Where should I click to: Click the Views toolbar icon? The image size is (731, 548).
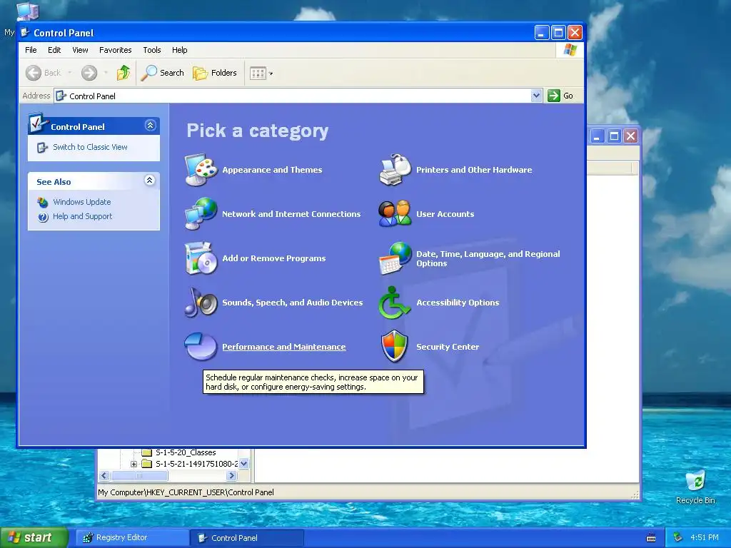[258, 73]
